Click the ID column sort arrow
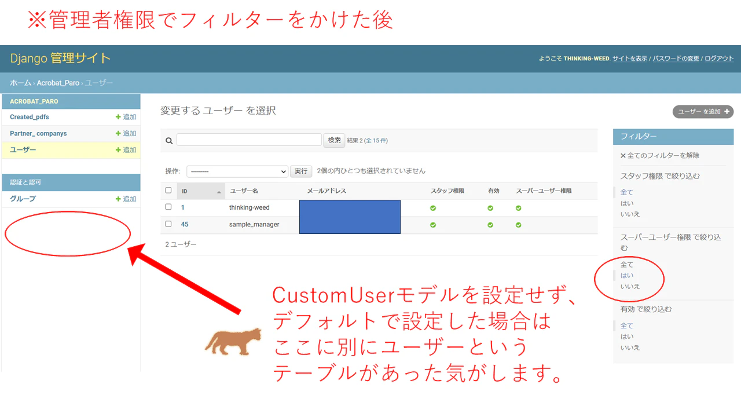Viewport: 741px width, 417px height. point(219,191)
